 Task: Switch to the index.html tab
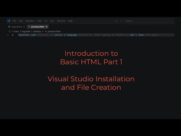(16, 27)
